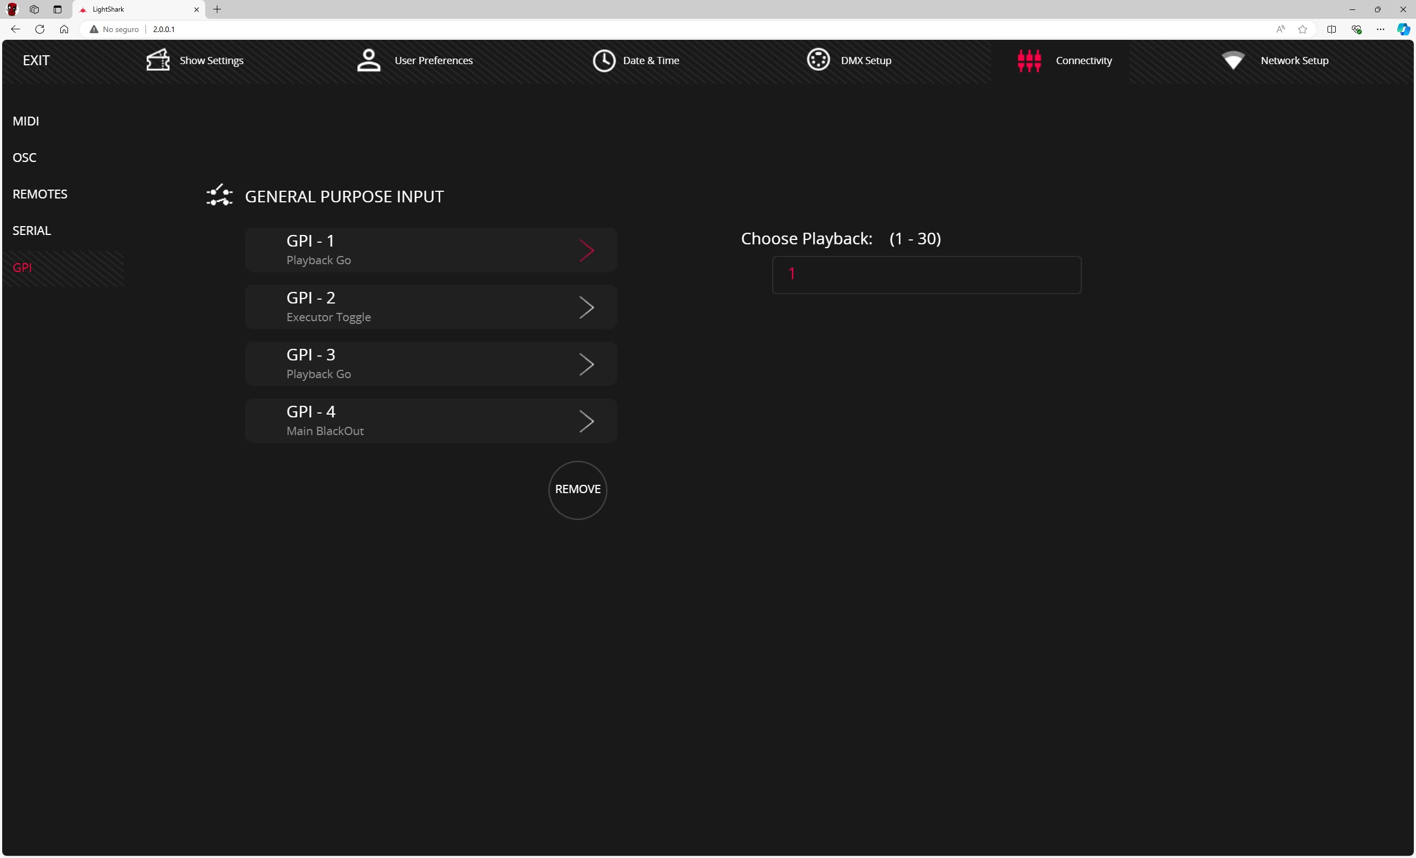The width and height of the screenshot is (1416, 858).
Task: Switch to the User Preferences tab
Action: point(415,60)
